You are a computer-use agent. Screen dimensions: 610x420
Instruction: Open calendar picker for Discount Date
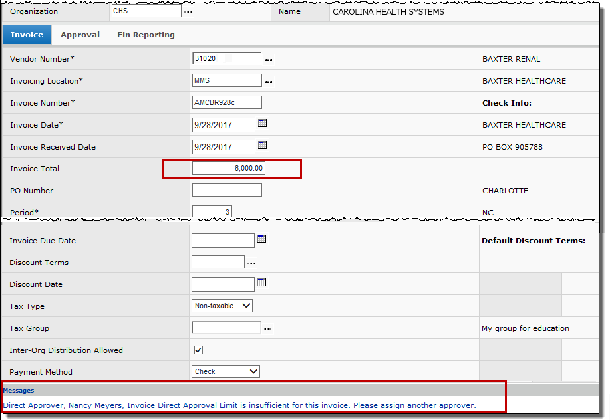coord(262,283)
